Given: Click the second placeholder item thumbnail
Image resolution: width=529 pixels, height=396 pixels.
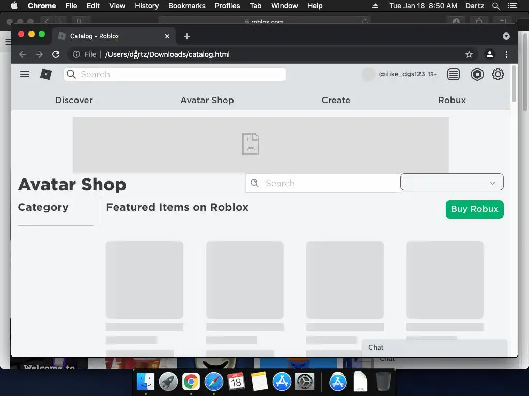Looking at the screenshot, I should pos(244,280).
